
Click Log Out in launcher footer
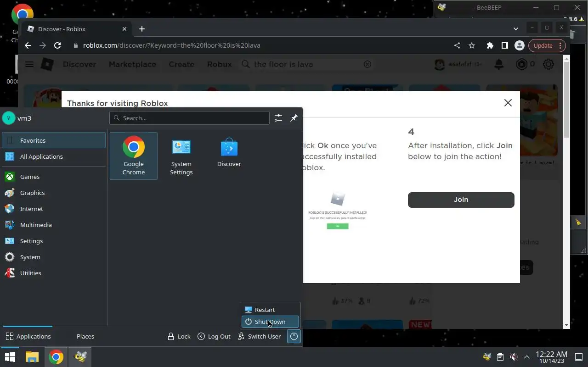[x=214, y=336]
